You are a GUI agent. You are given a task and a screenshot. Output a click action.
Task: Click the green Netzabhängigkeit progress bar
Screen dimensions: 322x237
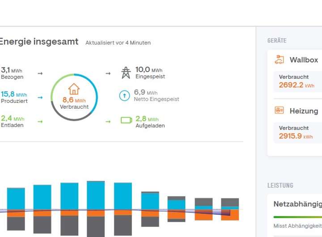coord(297,217)
